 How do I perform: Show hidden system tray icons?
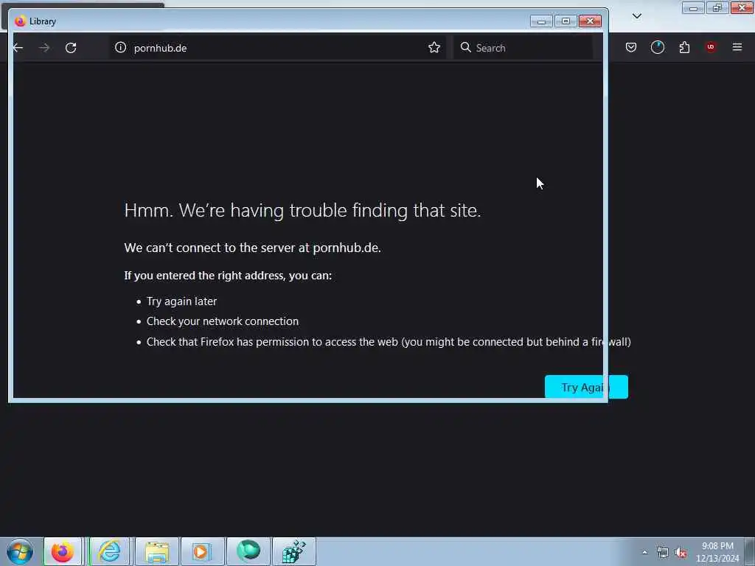tap(644, 553)
